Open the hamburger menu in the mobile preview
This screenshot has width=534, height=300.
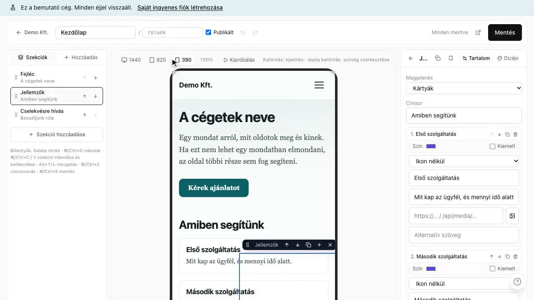coord(319,85)
